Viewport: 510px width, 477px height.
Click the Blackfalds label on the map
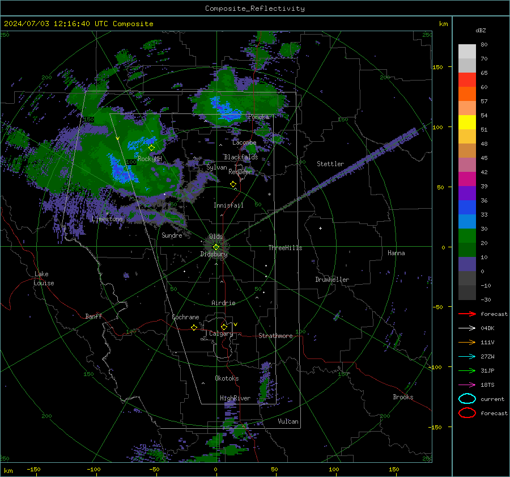click(x=241, y=157)
